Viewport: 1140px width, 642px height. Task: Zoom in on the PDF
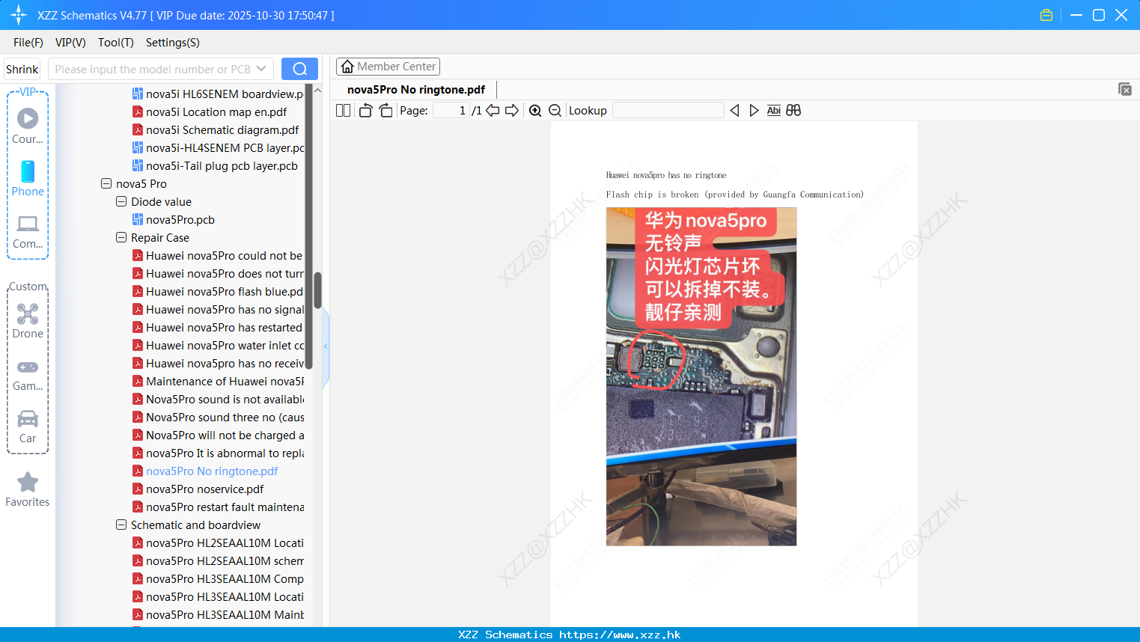535,111
